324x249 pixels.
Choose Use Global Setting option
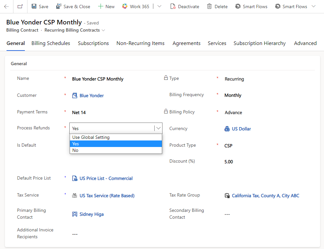(x=116, y=137)
